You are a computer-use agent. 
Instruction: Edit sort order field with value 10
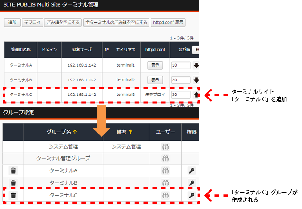(x=181, y=65)
